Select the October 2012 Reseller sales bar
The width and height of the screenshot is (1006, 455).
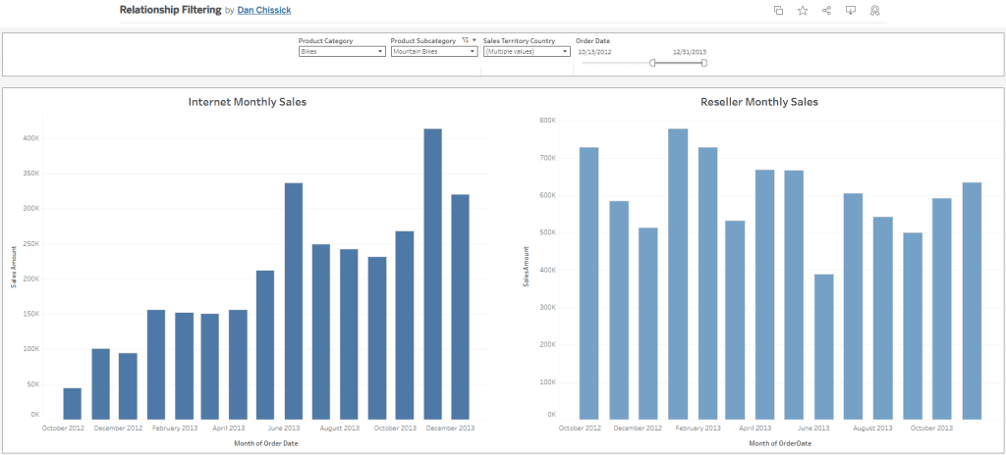[589, 284]
